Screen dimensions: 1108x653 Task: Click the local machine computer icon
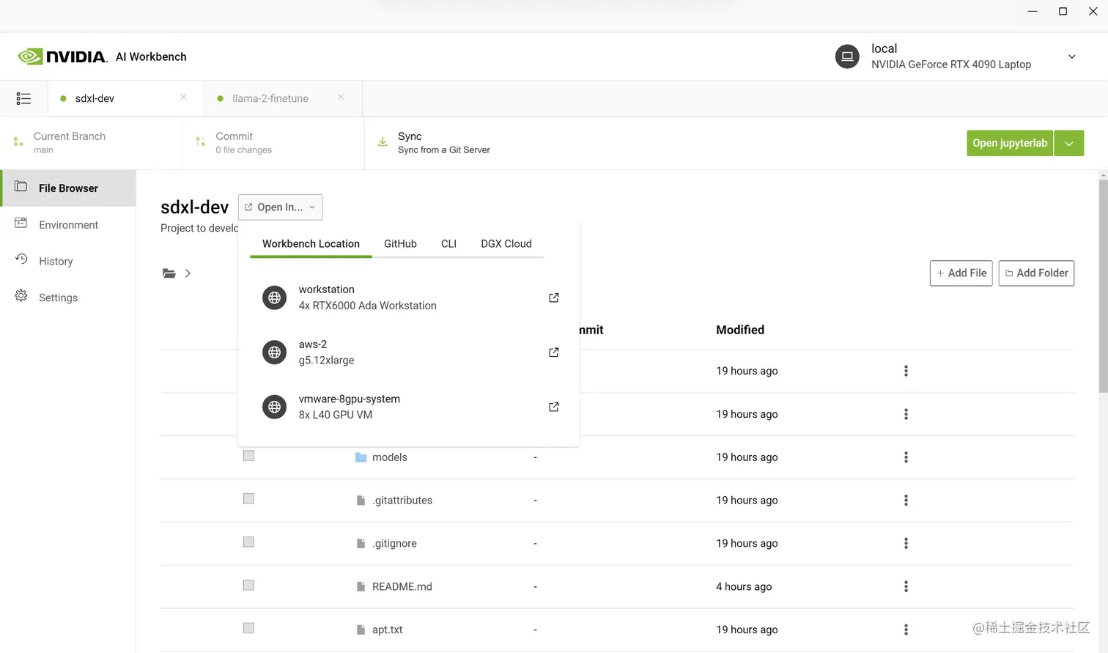847,56
